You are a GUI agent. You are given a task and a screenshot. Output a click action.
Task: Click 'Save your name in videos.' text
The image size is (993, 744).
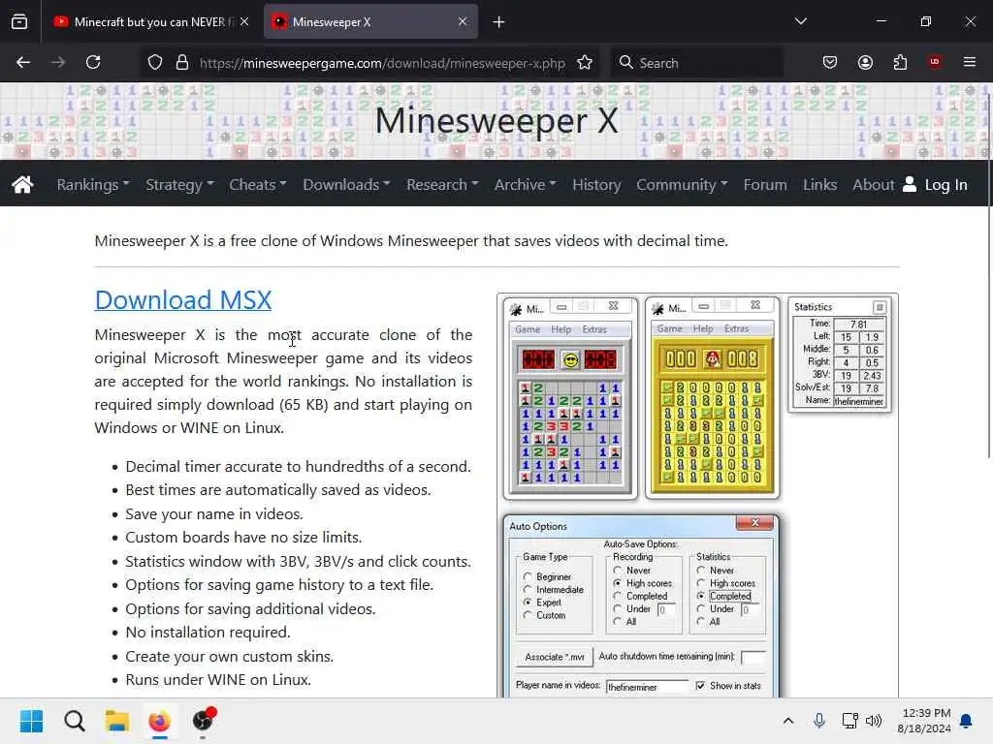[214, 514]
